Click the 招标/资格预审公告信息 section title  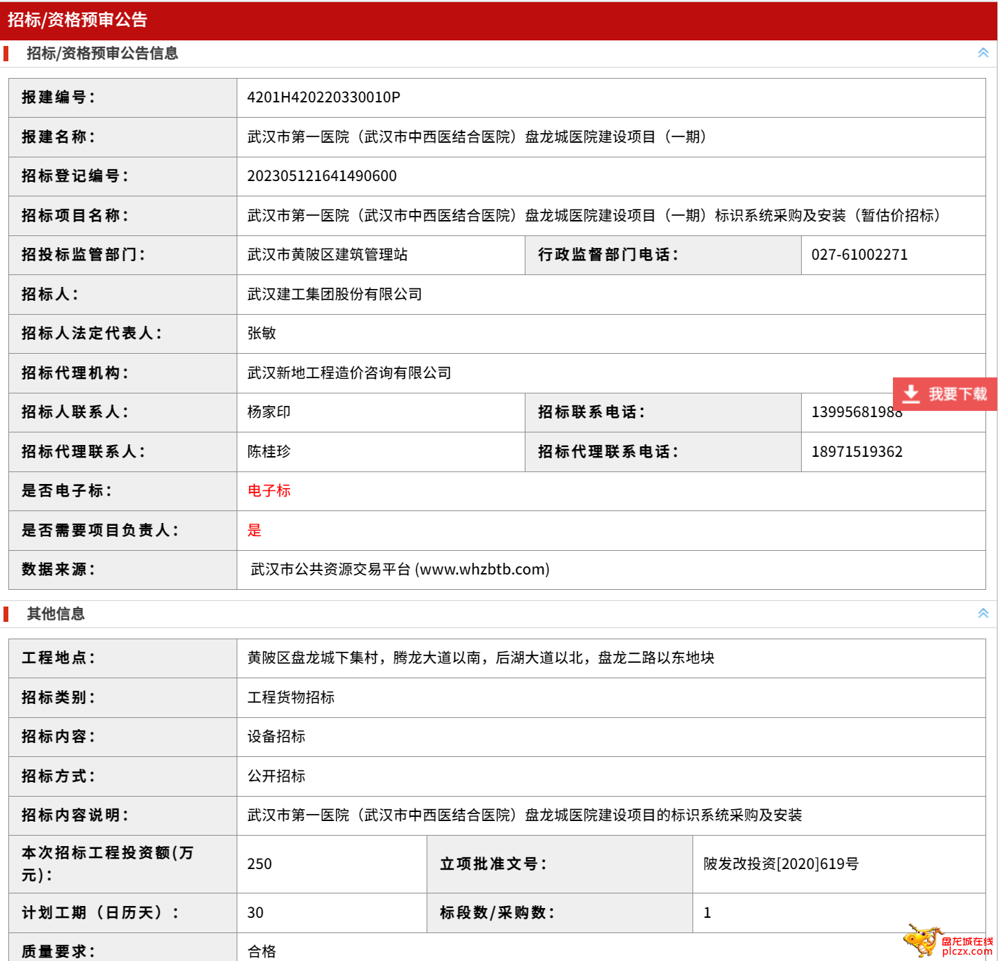click(x=102, y=54)
